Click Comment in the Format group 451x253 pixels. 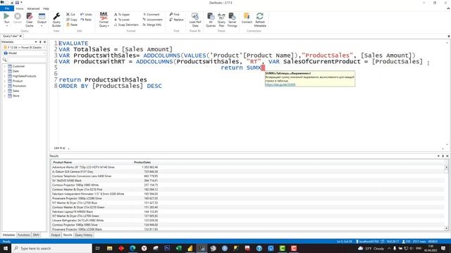point(152,14)
